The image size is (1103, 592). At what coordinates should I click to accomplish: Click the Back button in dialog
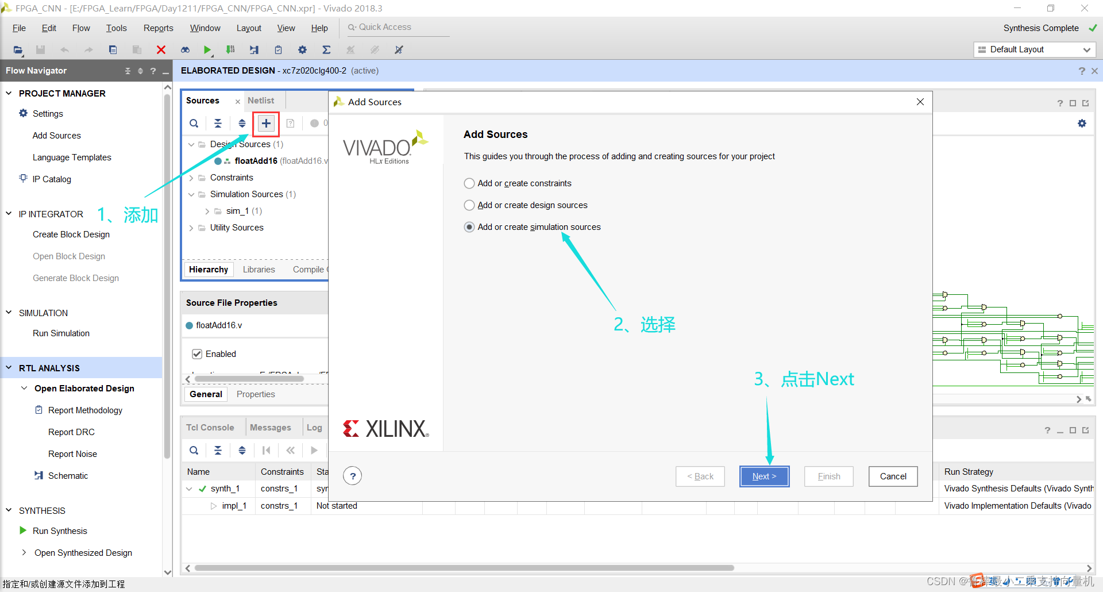coord(700,476)
